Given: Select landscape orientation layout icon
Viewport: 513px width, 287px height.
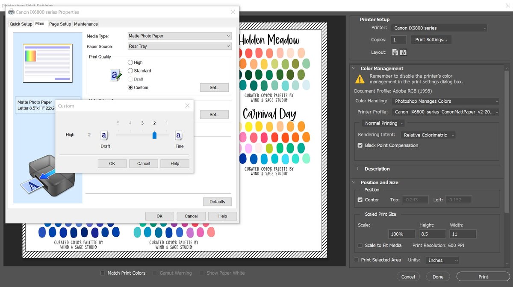Looking at the screenshot, I should 403,52.
